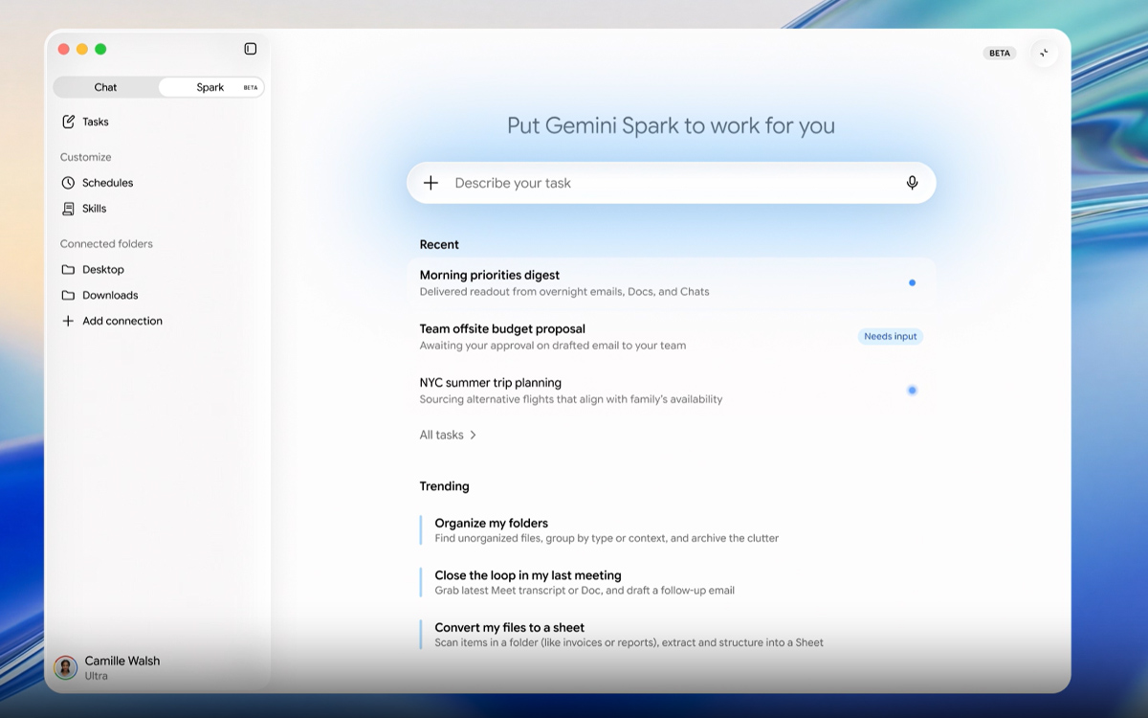
Task: Click the Tasks compose icon
Action: [x=68, y=122]
